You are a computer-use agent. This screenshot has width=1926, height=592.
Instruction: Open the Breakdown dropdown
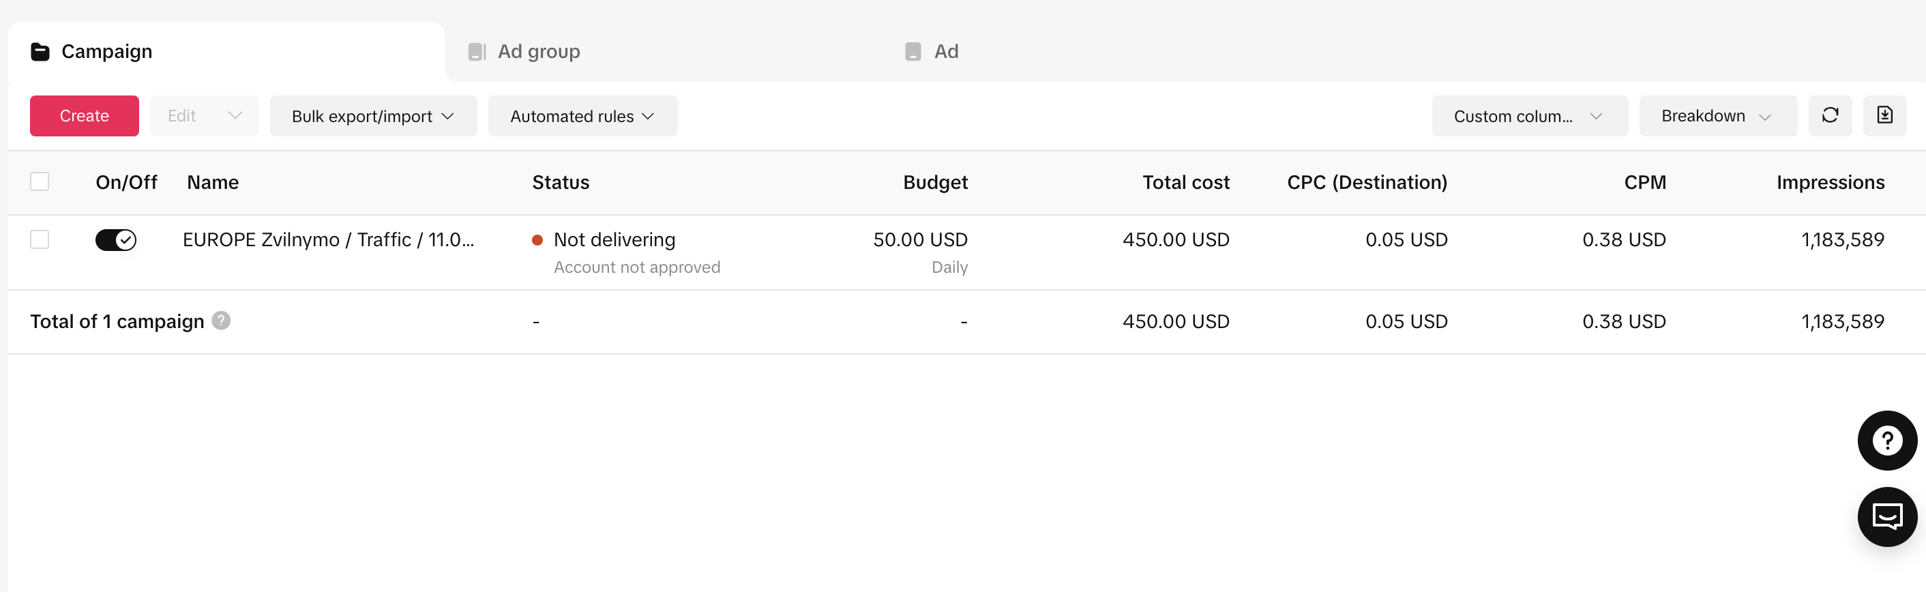(x=1717, y=116)
